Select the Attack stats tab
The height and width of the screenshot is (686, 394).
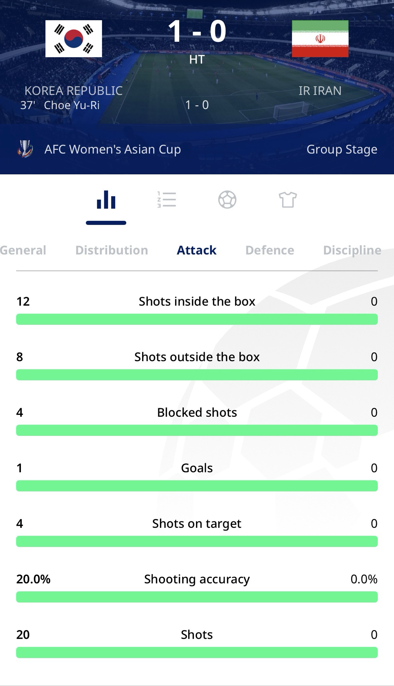[x=197, y=250]
